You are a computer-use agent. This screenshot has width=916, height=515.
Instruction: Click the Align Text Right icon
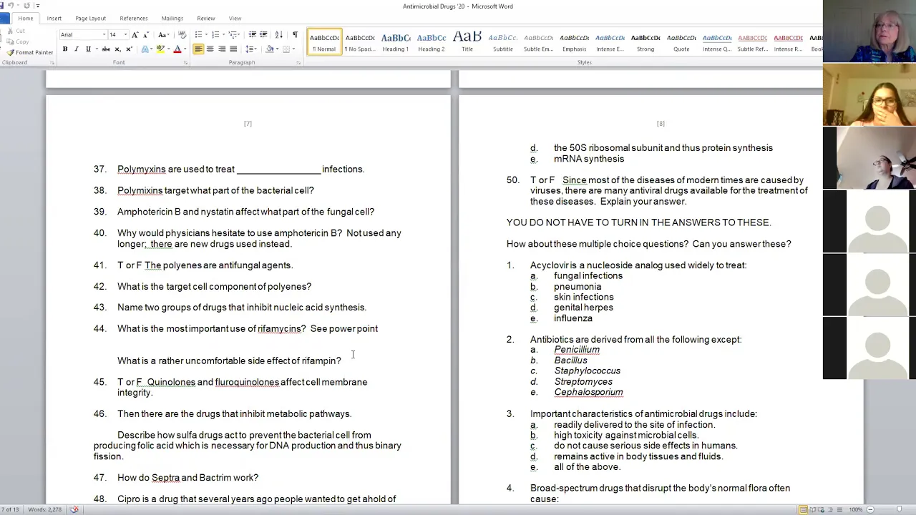[x=222, y=49]
